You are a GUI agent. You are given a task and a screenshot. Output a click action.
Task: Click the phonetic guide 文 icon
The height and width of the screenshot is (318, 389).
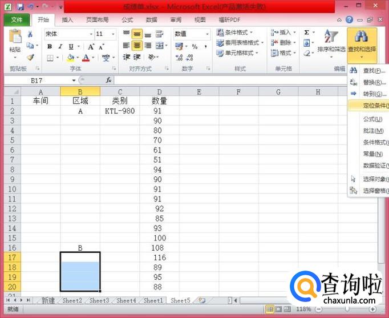coord(106,58)
